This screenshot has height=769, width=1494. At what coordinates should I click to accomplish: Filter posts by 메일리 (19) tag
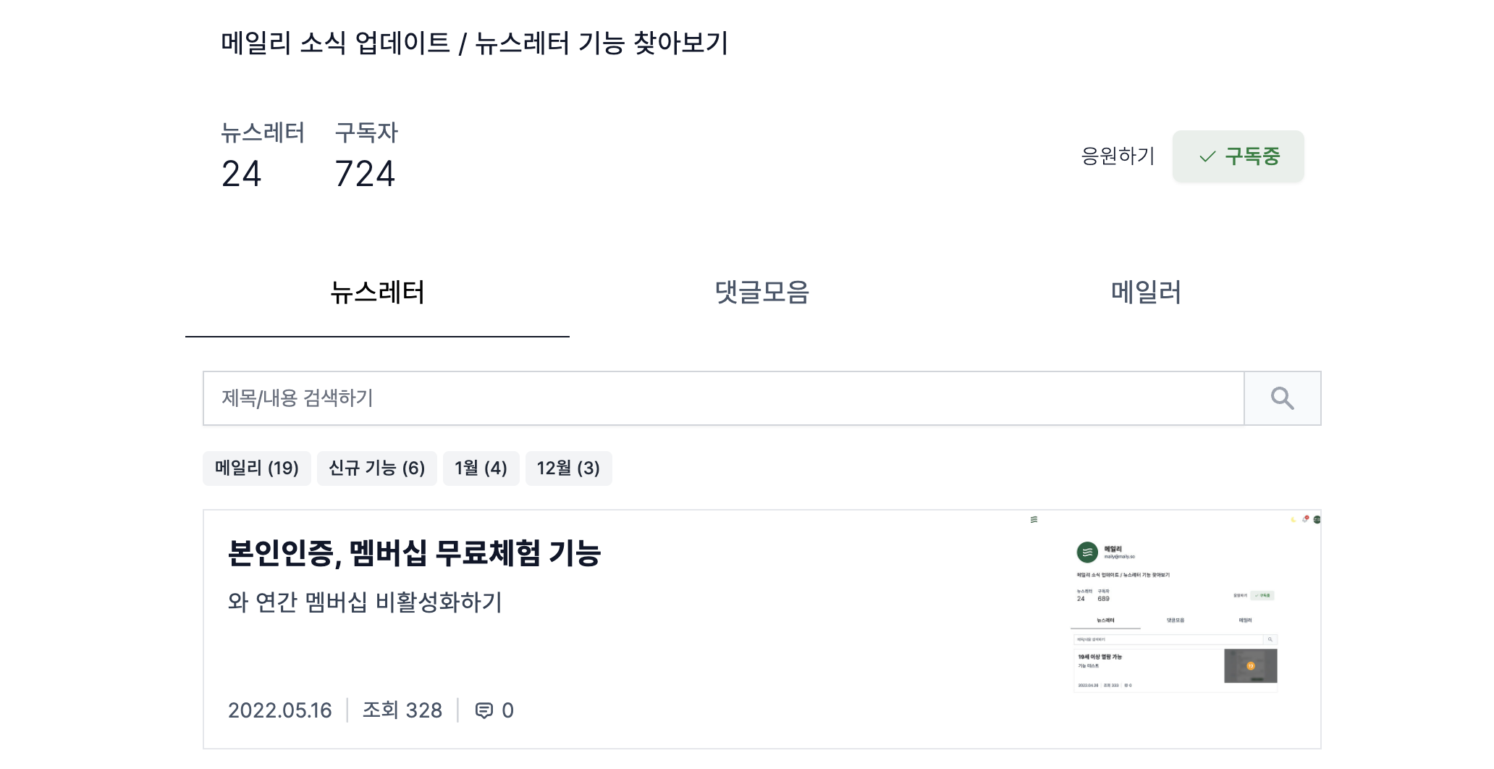coord(256,468)
